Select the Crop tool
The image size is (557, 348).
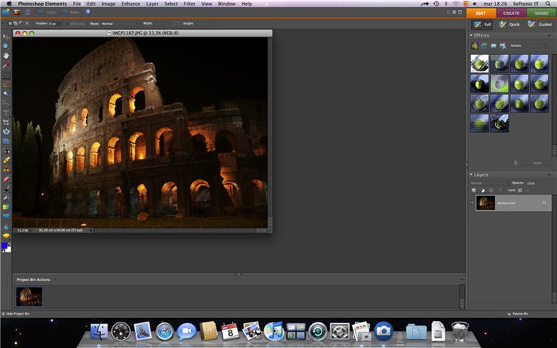(6, 122)
